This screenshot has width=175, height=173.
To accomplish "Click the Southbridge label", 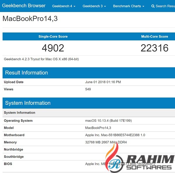I will click(x=14, y=157).
